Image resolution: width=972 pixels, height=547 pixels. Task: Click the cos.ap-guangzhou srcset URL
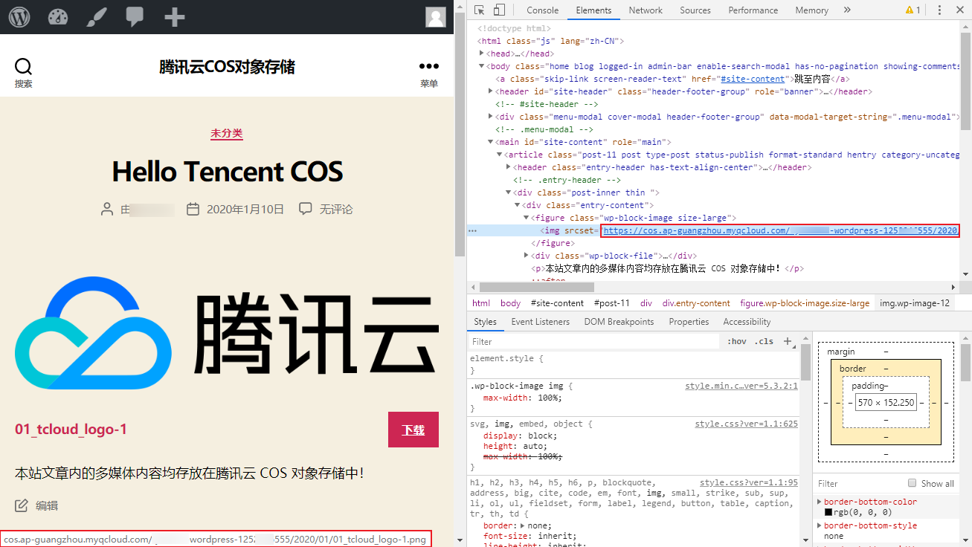(780, 230)
